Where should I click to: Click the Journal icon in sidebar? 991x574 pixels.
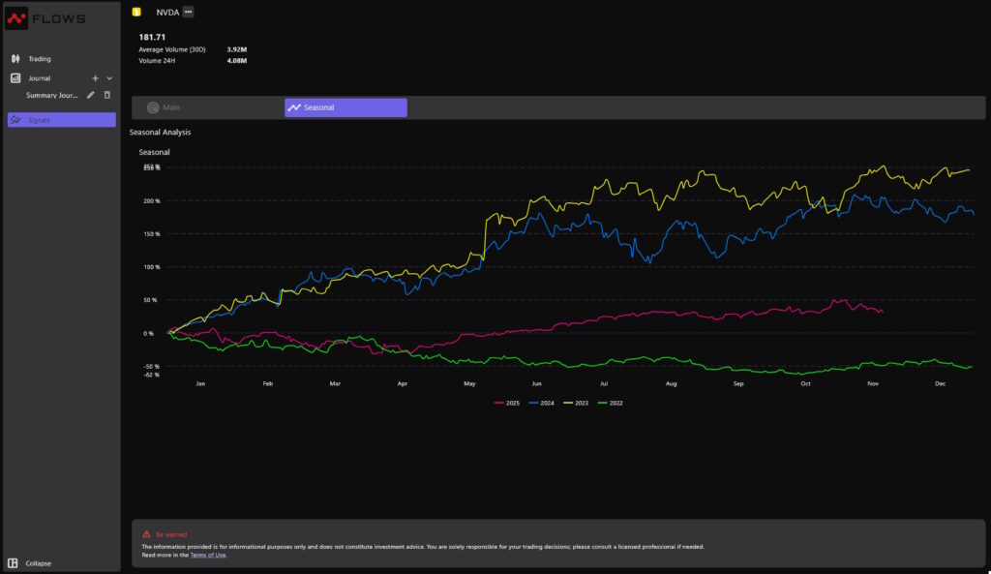click(x=15, y=78)
